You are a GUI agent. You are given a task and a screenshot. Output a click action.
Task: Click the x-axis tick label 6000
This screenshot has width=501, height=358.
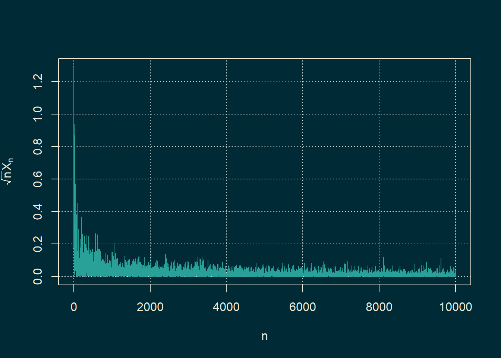coord(303,307)
